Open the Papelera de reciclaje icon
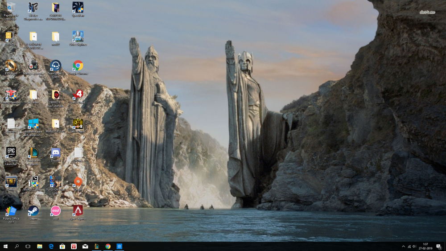 pyautogui.click(x=11, y=11)
